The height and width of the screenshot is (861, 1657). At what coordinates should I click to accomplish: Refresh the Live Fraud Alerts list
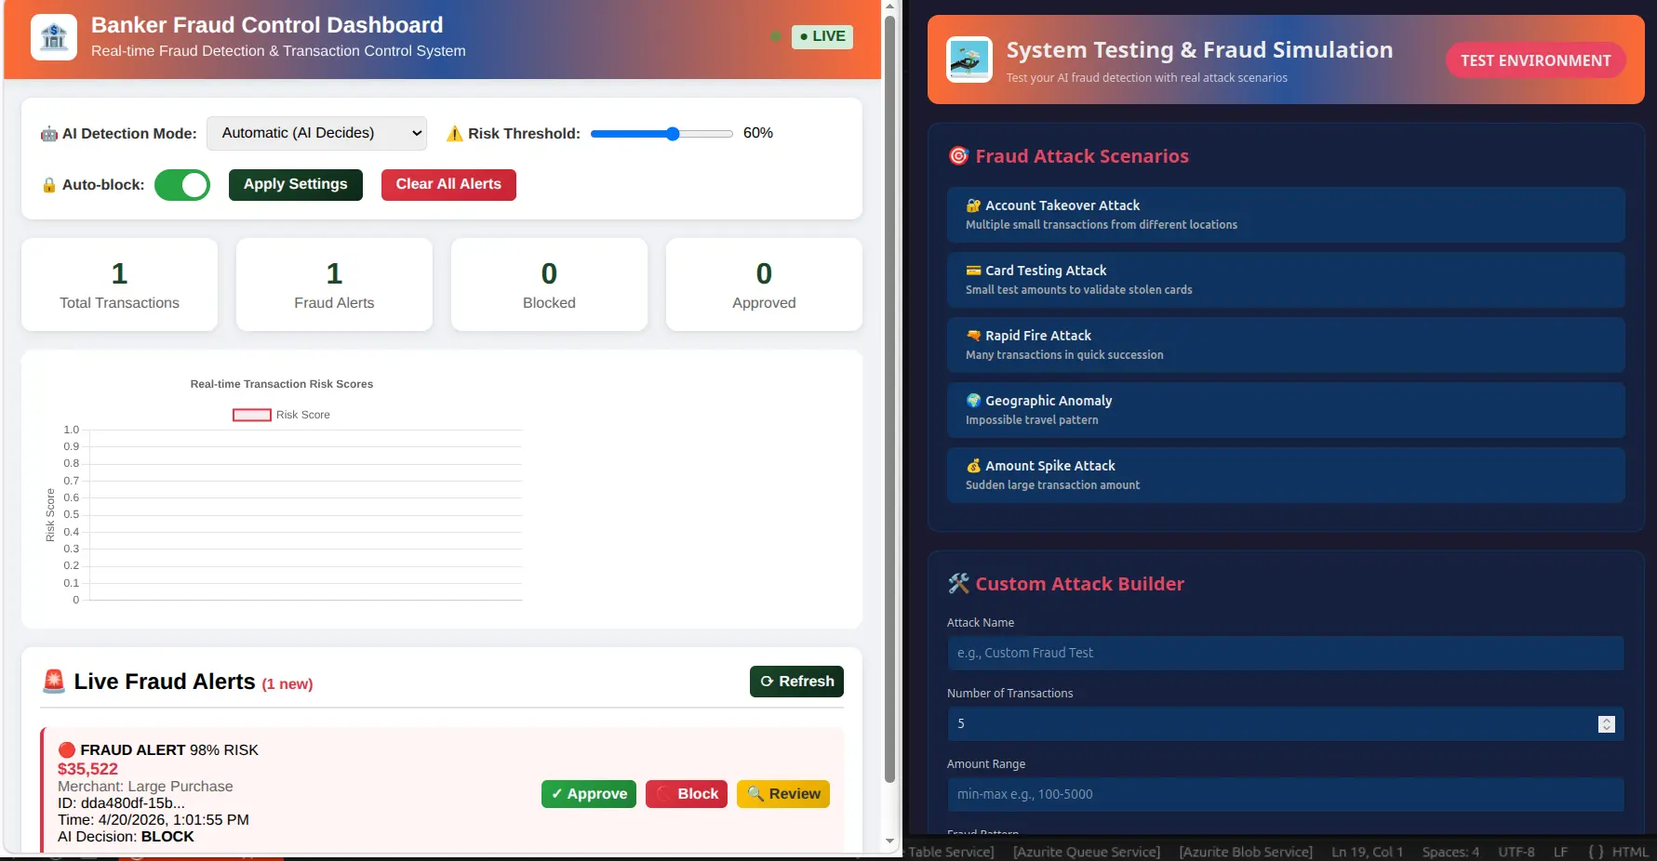[x=796, y=682]
